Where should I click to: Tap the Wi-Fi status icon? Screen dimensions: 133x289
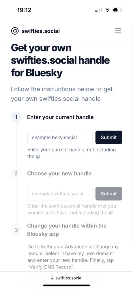[107, 10]
